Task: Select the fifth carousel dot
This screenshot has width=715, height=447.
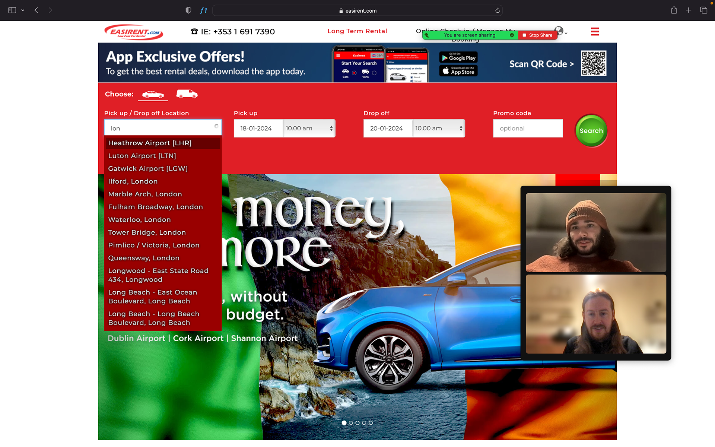Action: [371, 423]
